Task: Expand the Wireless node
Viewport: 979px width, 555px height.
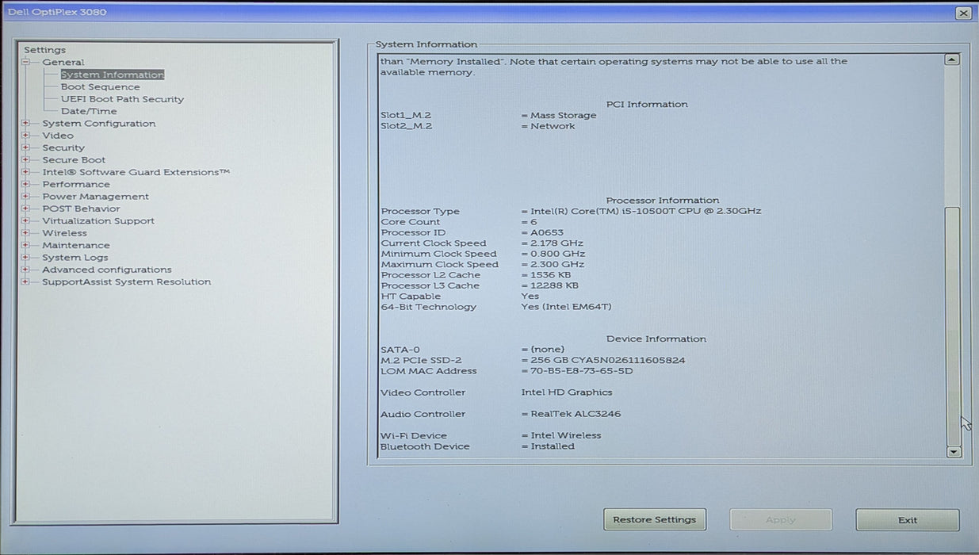Action: pos(26,233)
